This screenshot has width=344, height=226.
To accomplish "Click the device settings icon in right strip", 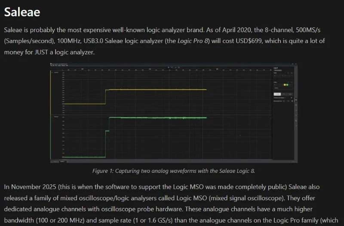I will pyautogui.click(x=295, y=100).
